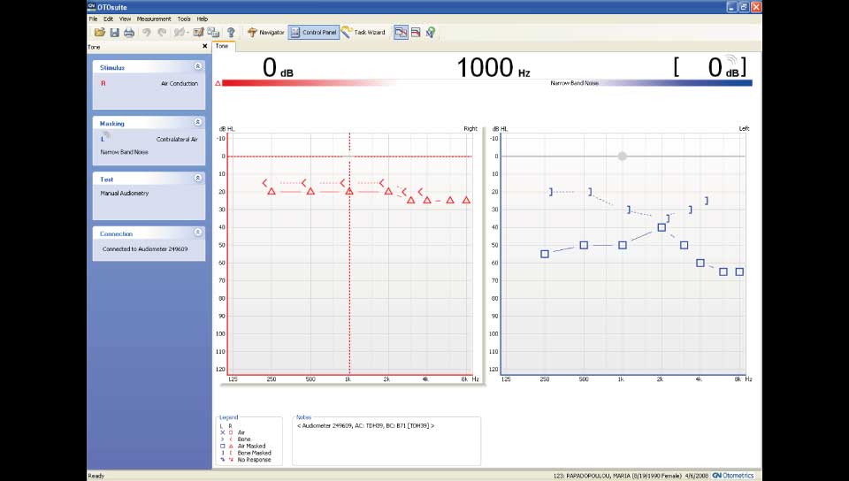Click the OTOsuite title bar icon
This screenshot has height=481, width=849.
tap(91, 6)
